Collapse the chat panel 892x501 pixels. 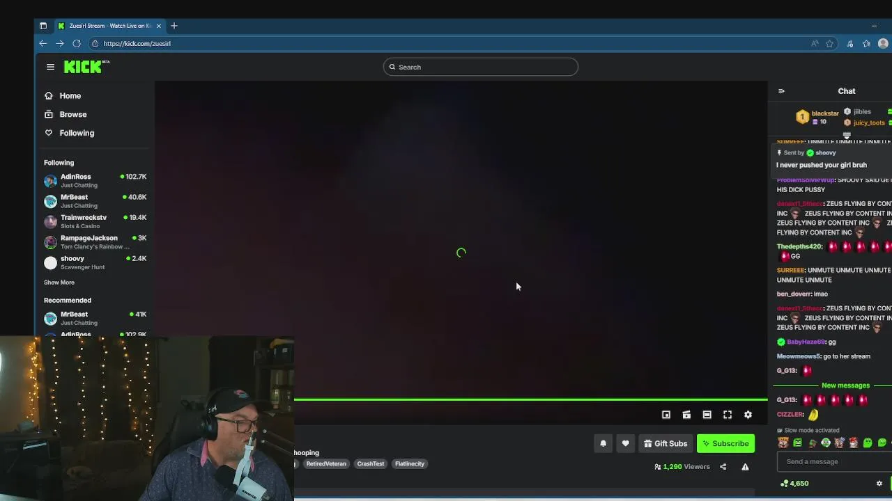(x=781, y=91)
